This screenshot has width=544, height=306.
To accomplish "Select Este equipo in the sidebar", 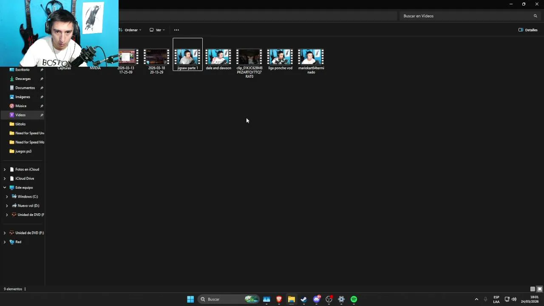I will (x=23, y=187).
